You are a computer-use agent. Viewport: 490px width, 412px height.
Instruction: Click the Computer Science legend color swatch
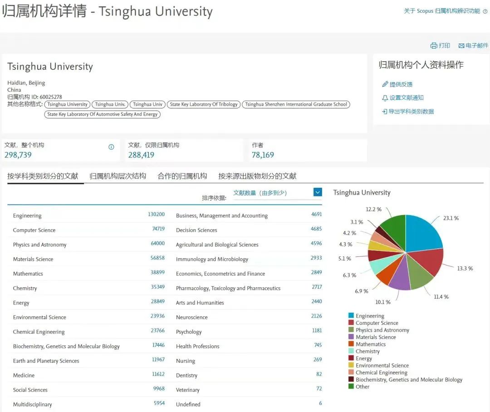click(351, 322)
